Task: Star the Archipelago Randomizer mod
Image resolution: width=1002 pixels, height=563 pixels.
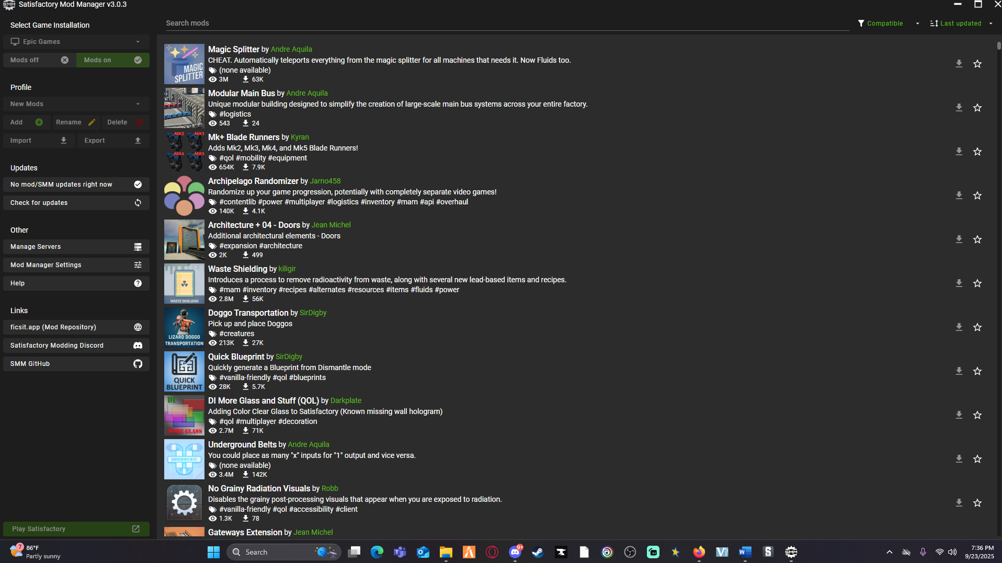Action: (x=977, y=196)
